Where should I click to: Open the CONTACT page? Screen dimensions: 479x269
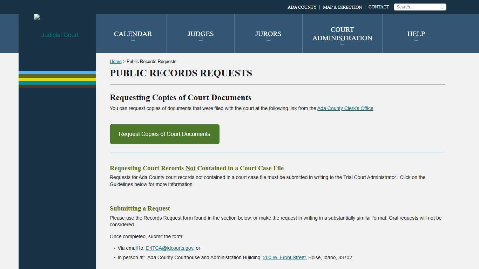point(378,7)
